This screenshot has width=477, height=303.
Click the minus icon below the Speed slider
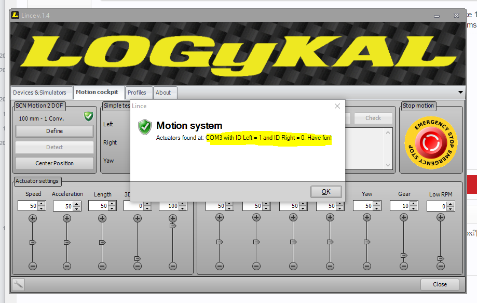pos(33,266)
